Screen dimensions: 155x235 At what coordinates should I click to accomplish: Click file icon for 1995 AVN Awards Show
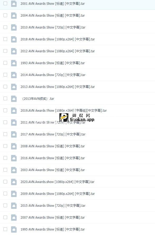pos(14,229)
